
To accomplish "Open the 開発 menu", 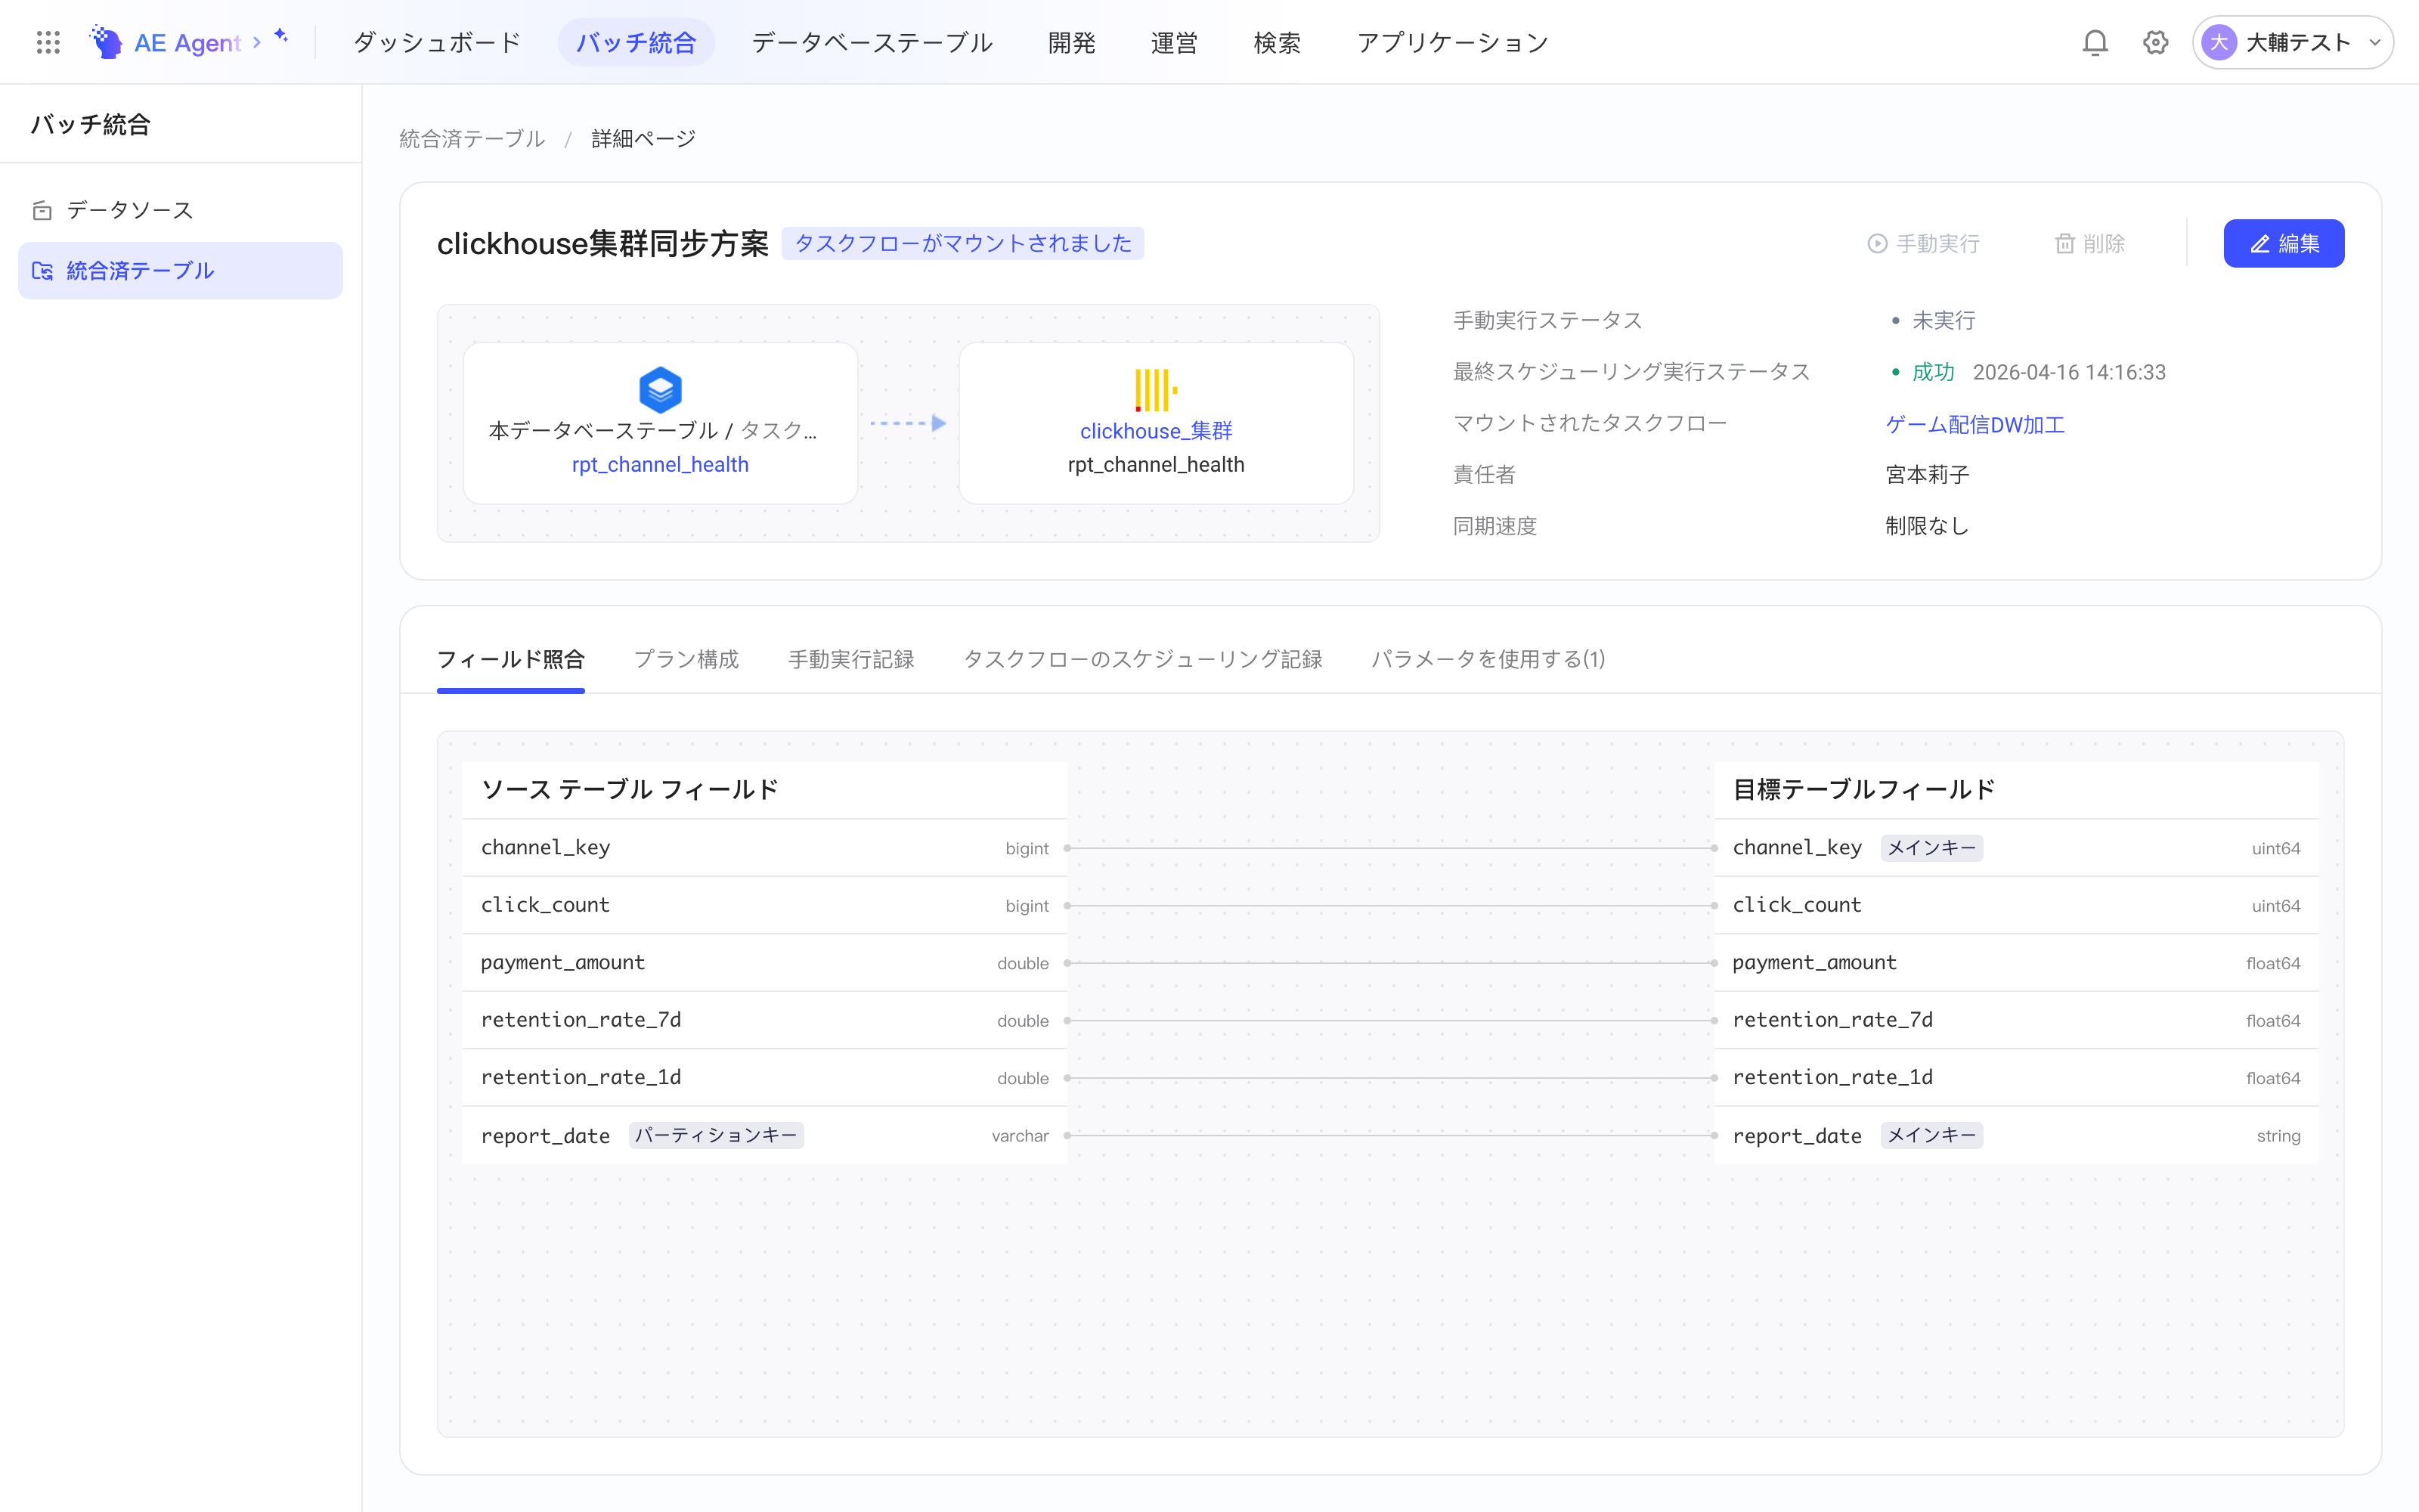I will point(1072,42).
